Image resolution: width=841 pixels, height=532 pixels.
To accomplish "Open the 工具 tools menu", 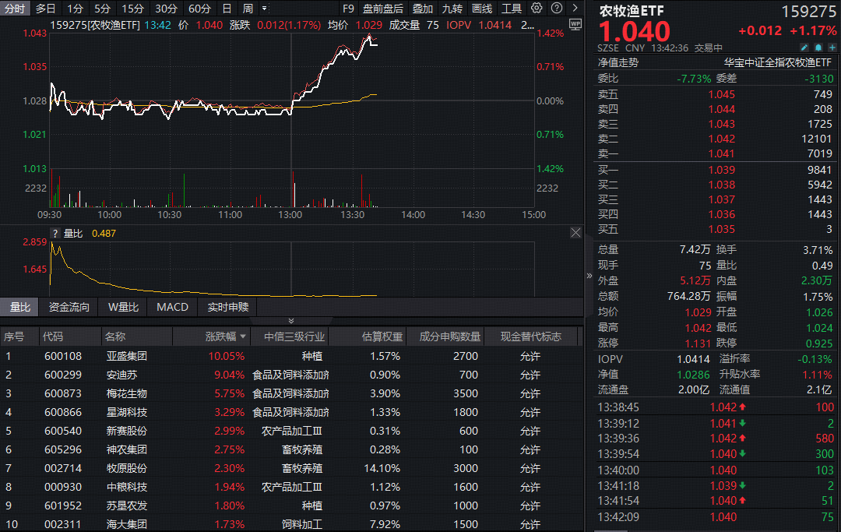I will click(x=513, y=8).
